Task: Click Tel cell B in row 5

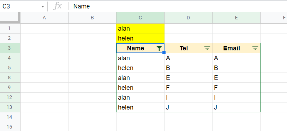Action: tap(189, 68)
